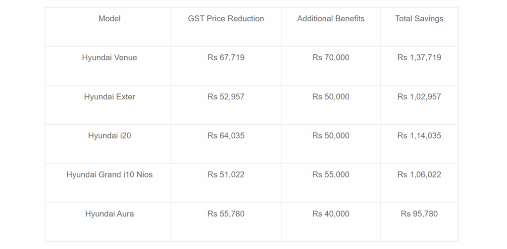Select the Hyundai Aura model cell
Viewport: 507px width, 249px height.
(x=109, y=214)
